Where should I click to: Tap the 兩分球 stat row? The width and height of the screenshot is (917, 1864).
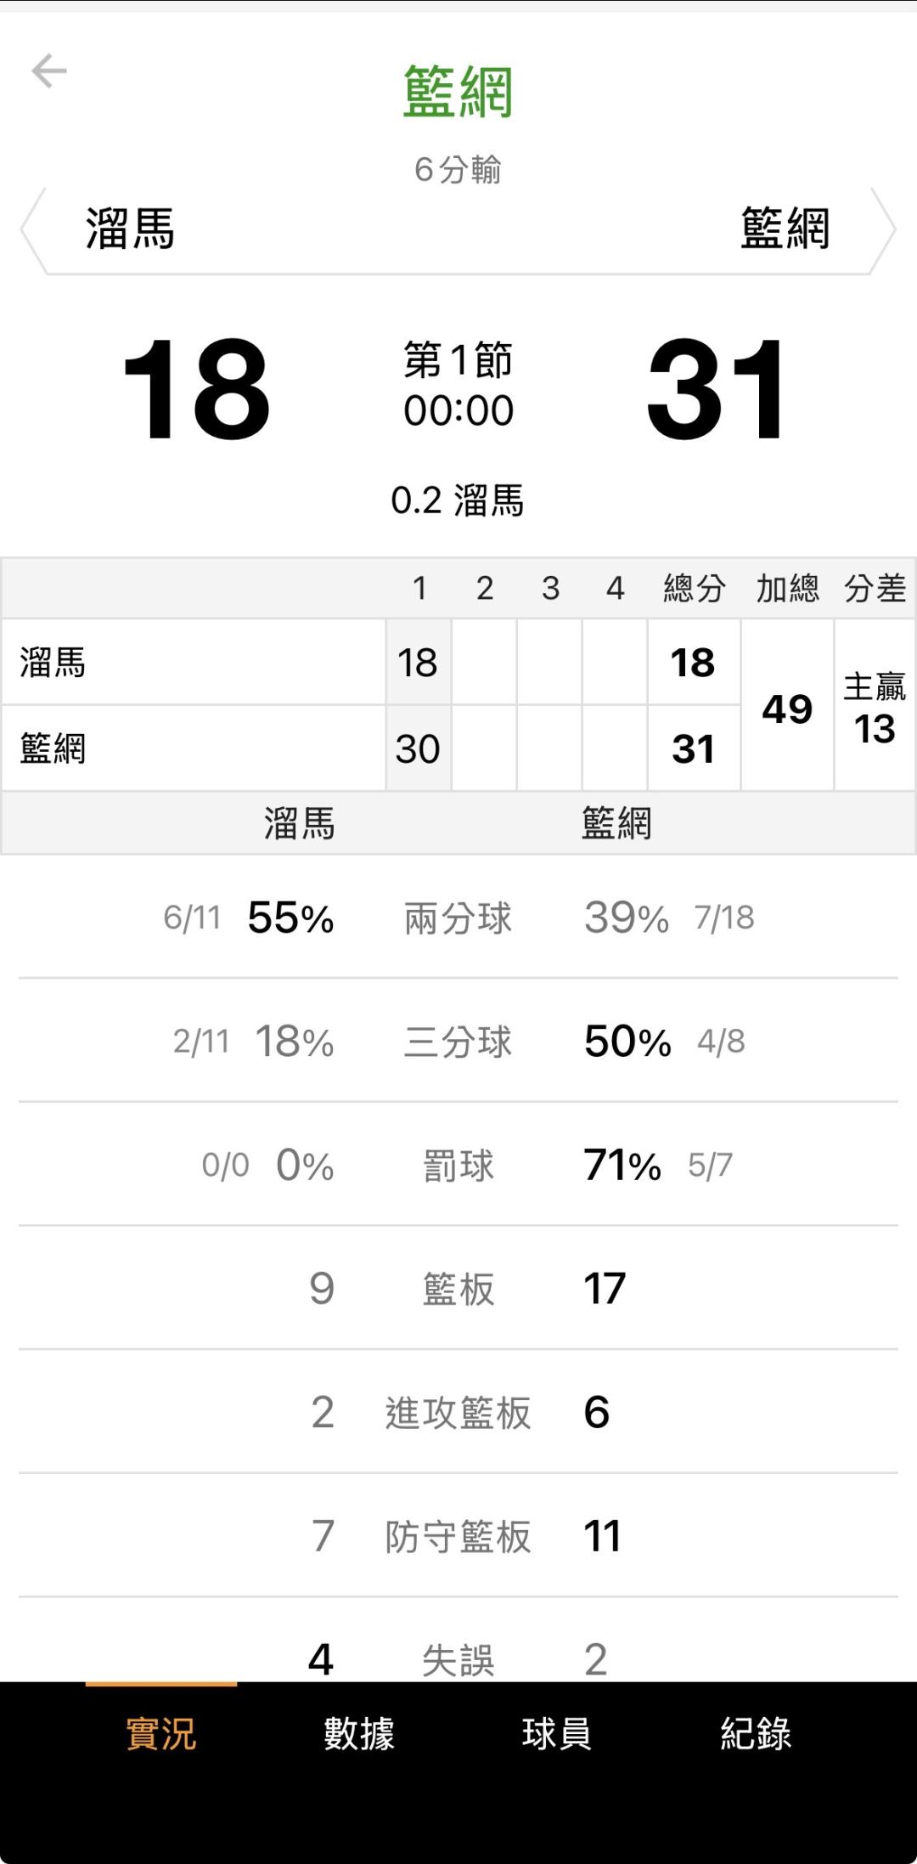click(458, 918)
